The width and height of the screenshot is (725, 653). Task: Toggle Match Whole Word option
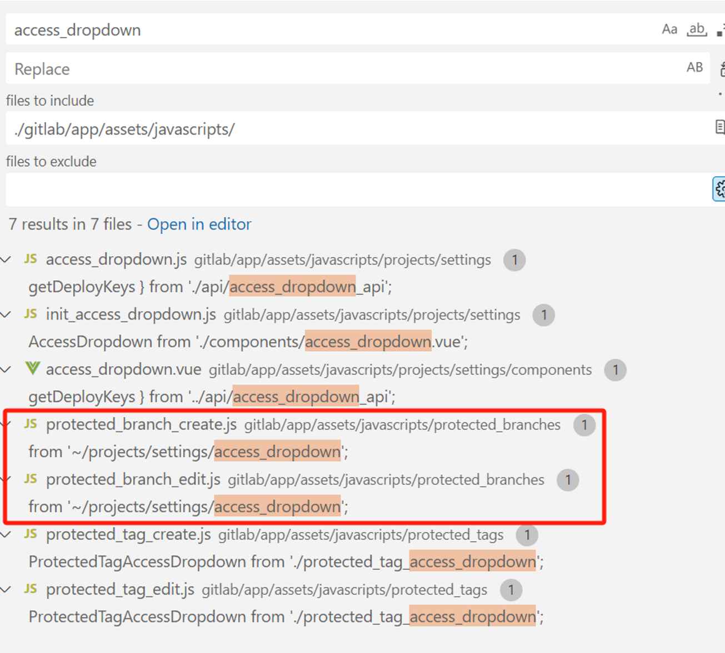coord(697,29)
